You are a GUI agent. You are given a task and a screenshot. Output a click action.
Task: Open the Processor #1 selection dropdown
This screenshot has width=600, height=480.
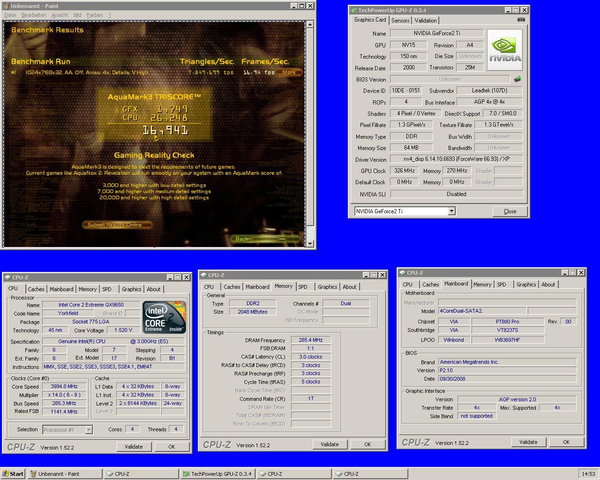[89, 429]
